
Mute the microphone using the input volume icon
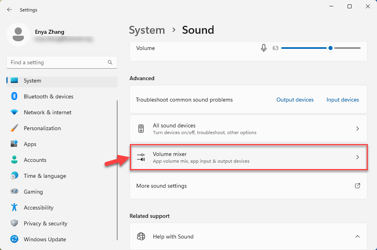click(263, 48)
